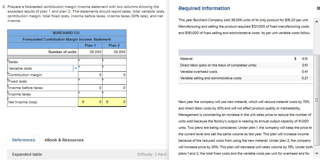This screenshot has width=320, height=160.
Task: Click the Contribution margin Plan 2 value
Action: [114, 75]
